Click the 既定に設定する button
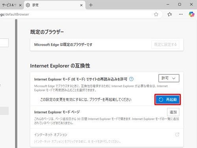197x148 pixels. point(165,45)
